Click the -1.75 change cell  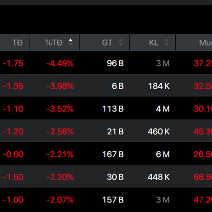pos(13,63)
